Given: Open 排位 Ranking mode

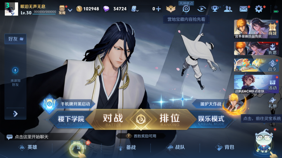Looking at the screenshot, I should [170, 120].
